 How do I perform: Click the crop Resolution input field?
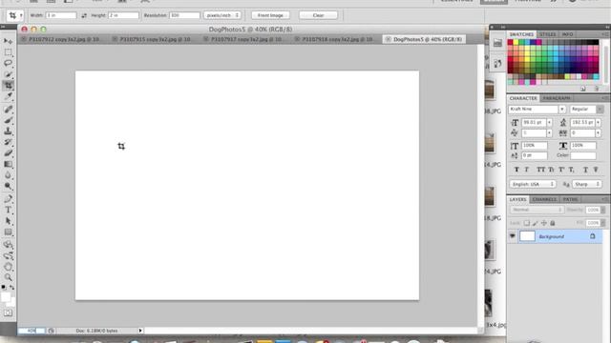(184, 15)
